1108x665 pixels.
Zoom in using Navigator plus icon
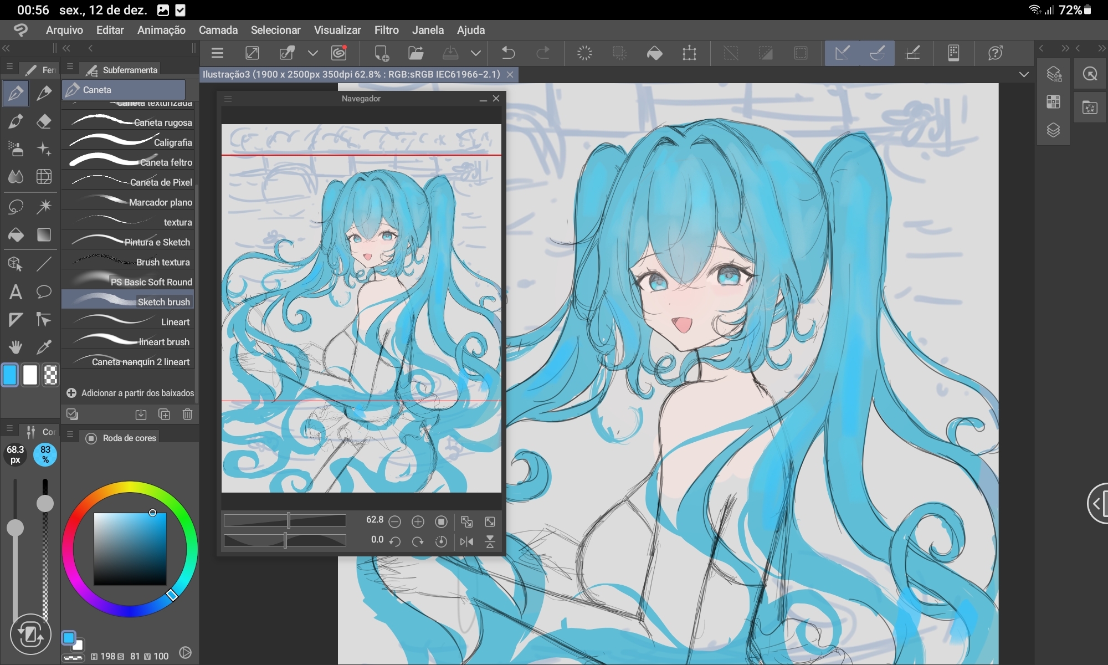[x=418, y=521]
